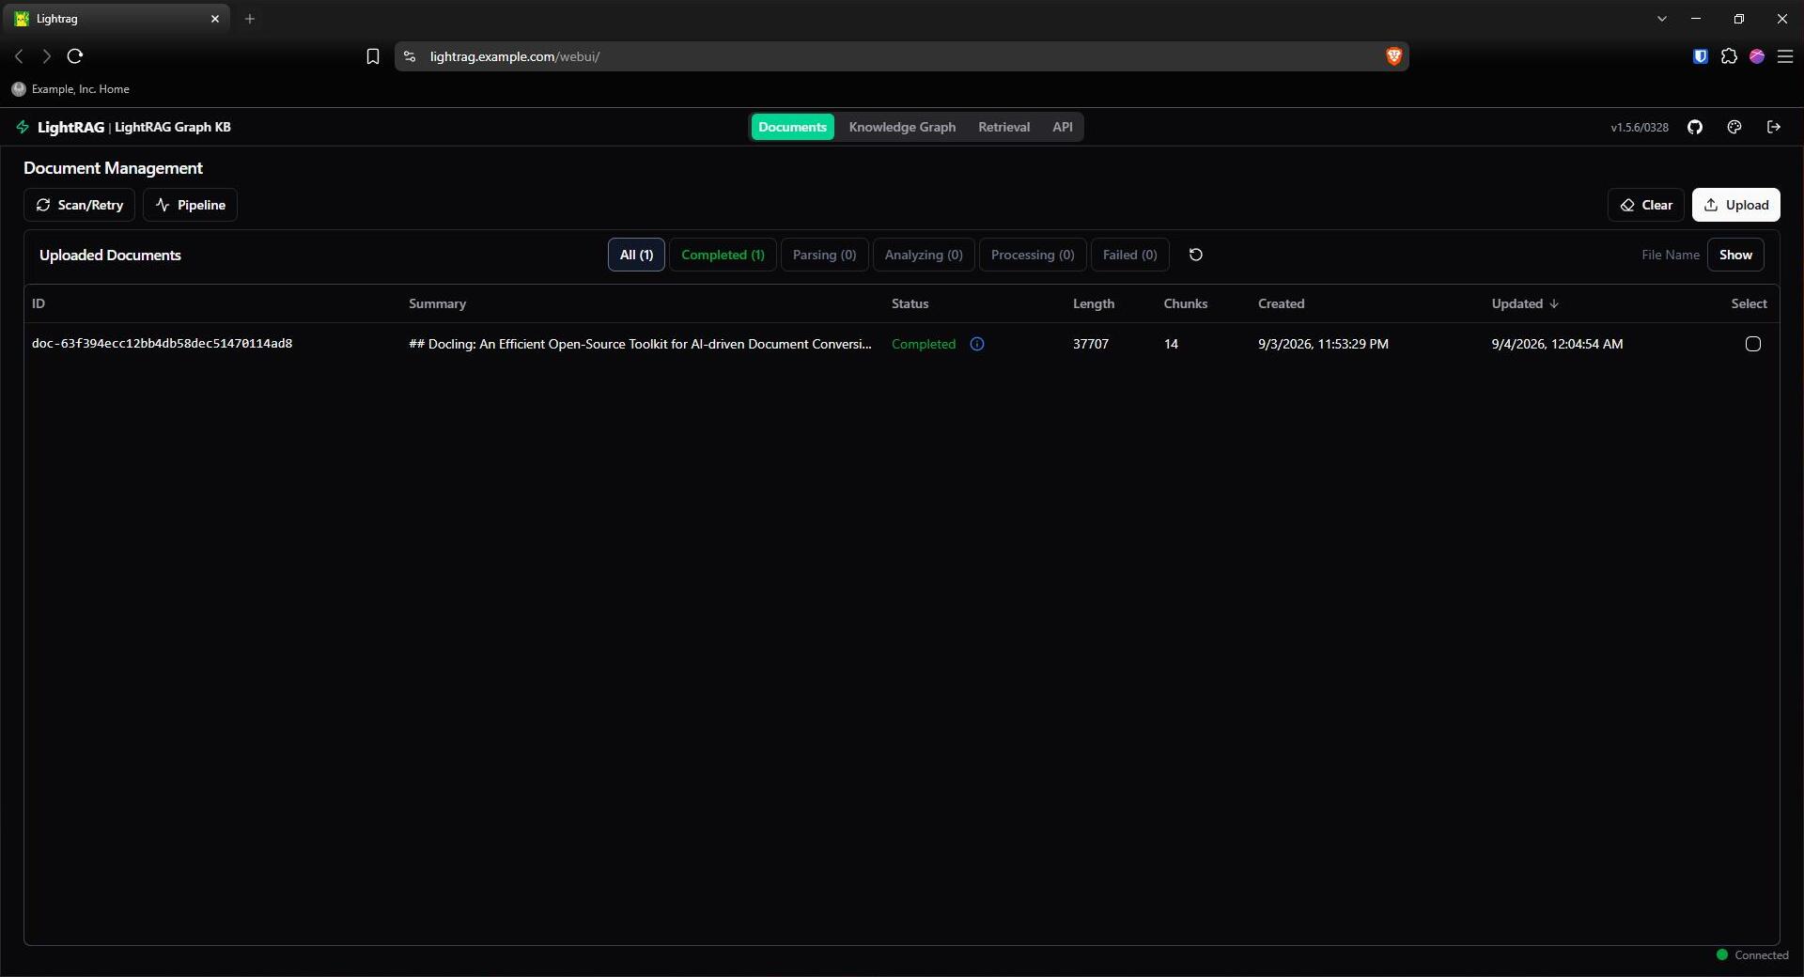Filter by Processing (0) documents
The height and width of the screenshot is (977, 1804).
coord(1033,255)
